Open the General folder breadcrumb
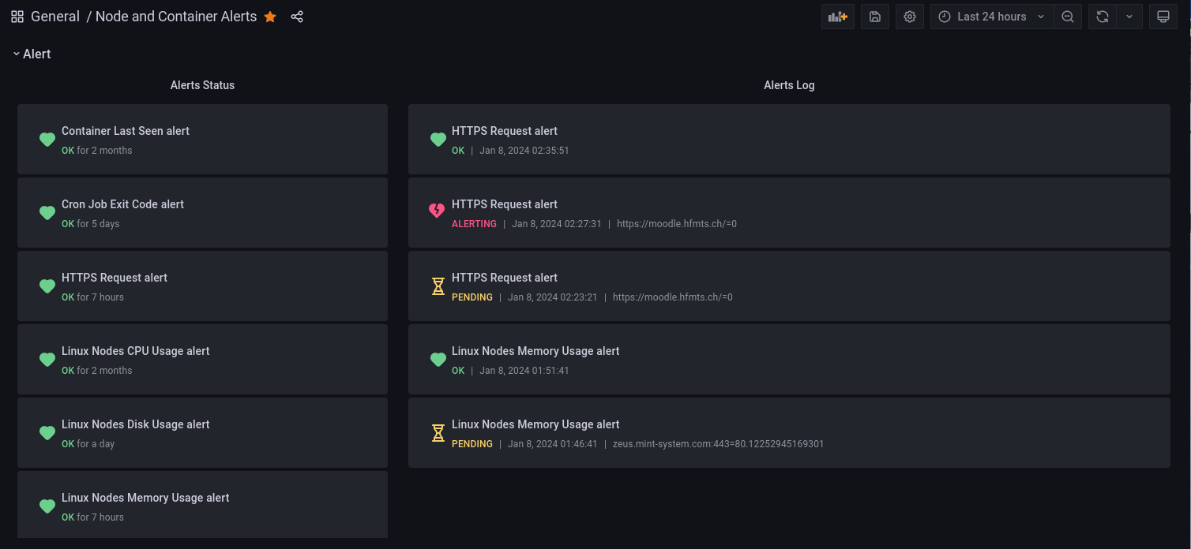1191x549 pixels. pos(55,17)
